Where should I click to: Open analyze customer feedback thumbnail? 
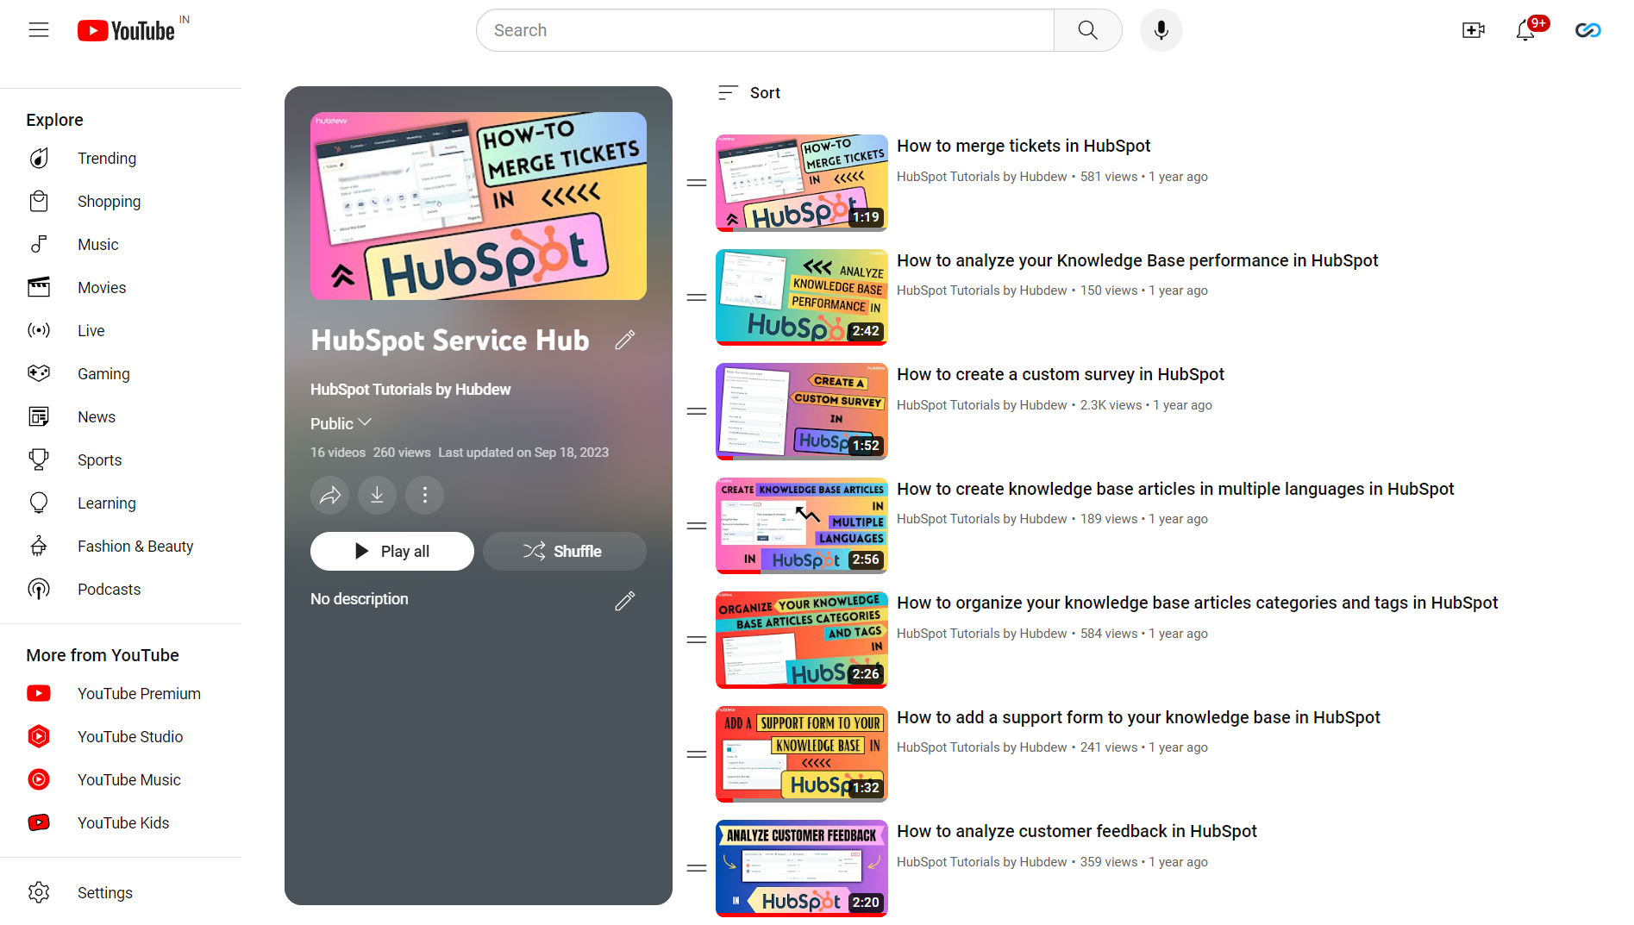pyautogui.click(x=802, y=868)
